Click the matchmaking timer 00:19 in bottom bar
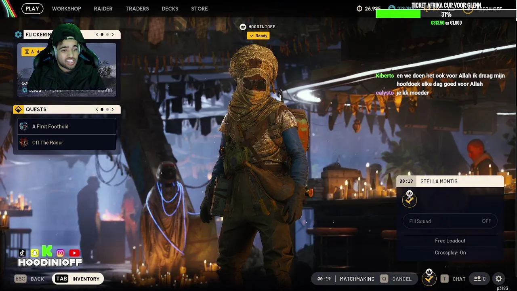Screen dimensions: 517x291 click(324, 279)
